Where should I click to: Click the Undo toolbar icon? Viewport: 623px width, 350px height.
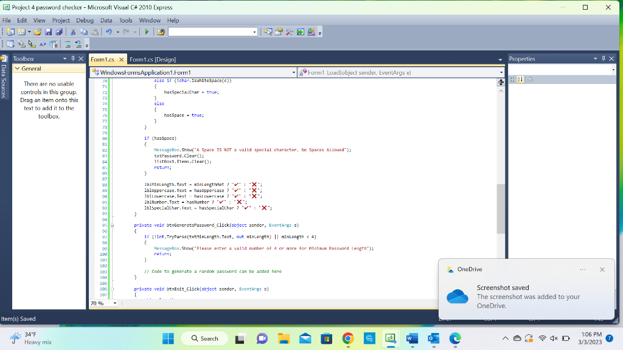point(108,32)
